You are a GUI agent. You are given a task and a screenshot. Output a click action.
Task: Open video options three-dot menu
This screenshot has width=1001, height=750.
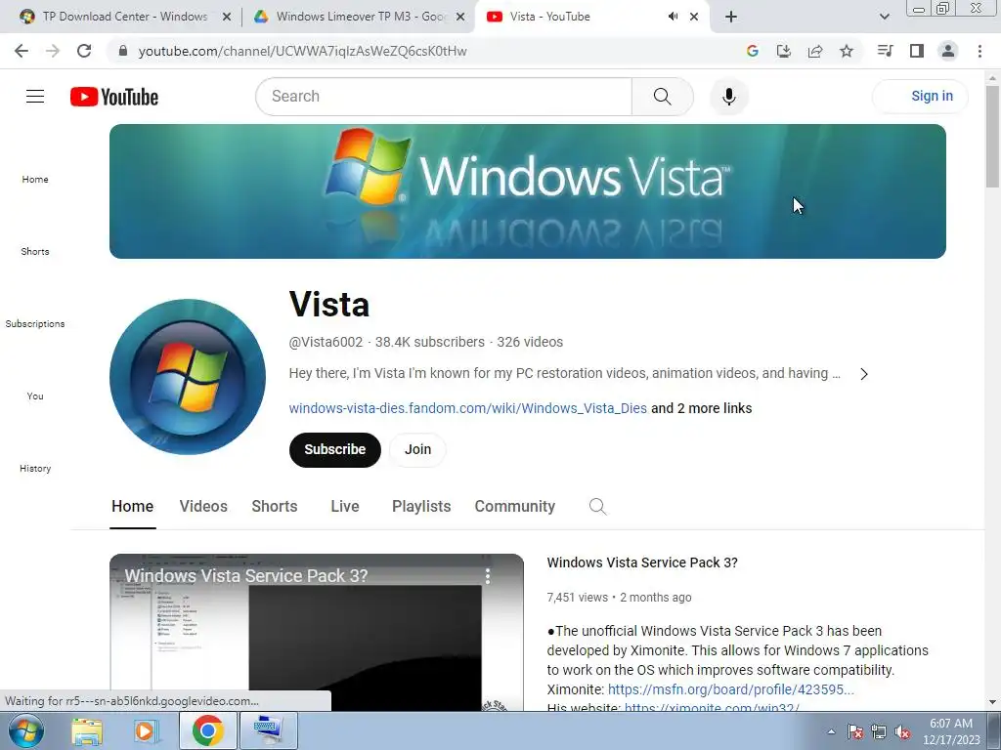(x=487, y=576)
